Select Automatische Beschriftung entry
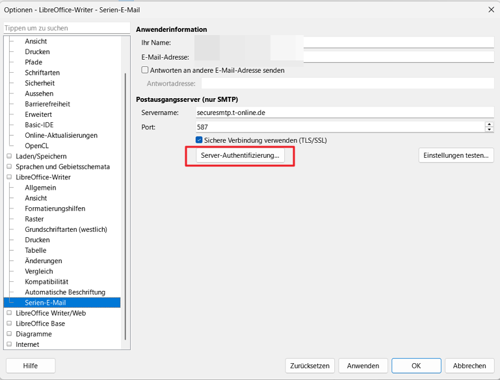This screenshot has width=500, height=380. point(65,292)
